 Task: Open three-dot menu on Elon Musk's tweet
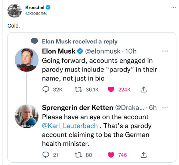click(165, 51)
